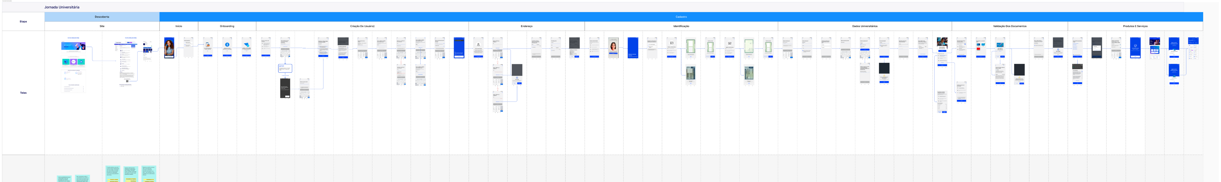
Task: Select the dark screen below the blue-outlined modal
Action: tap(285, 88)
